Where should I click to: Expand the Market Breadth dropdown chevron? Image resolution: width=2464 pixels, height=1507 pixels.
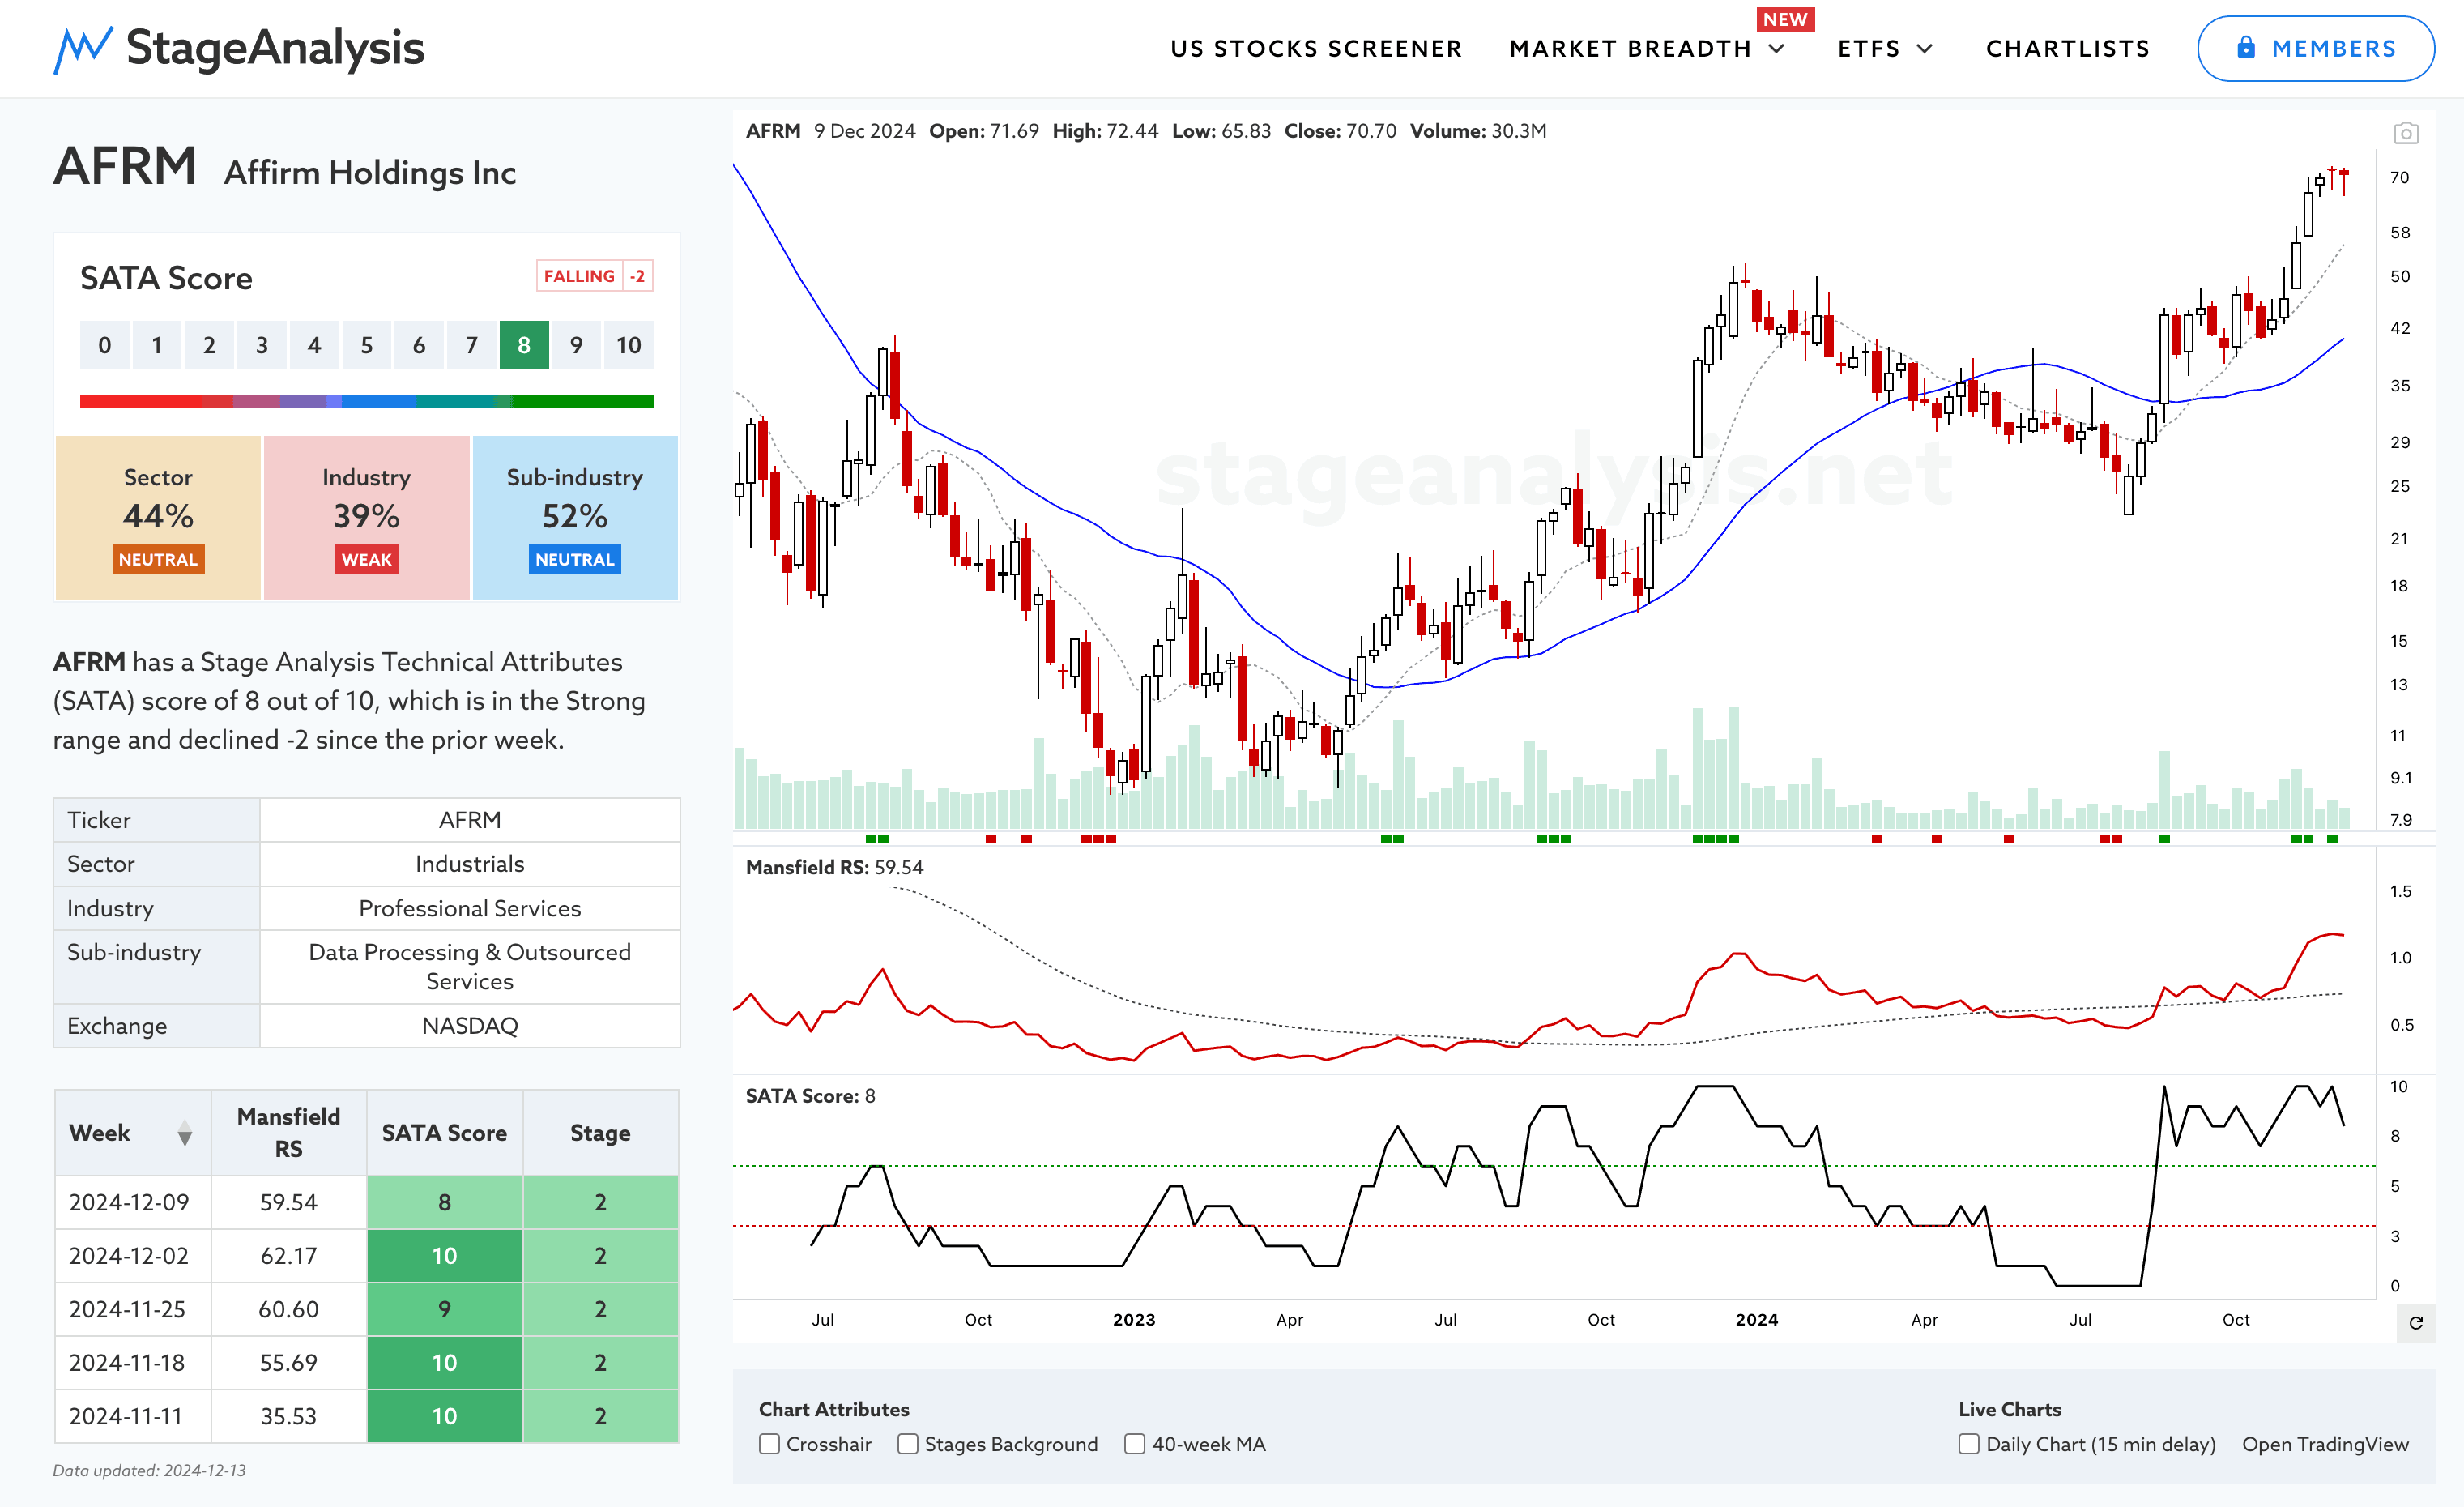click(1777, 48)
